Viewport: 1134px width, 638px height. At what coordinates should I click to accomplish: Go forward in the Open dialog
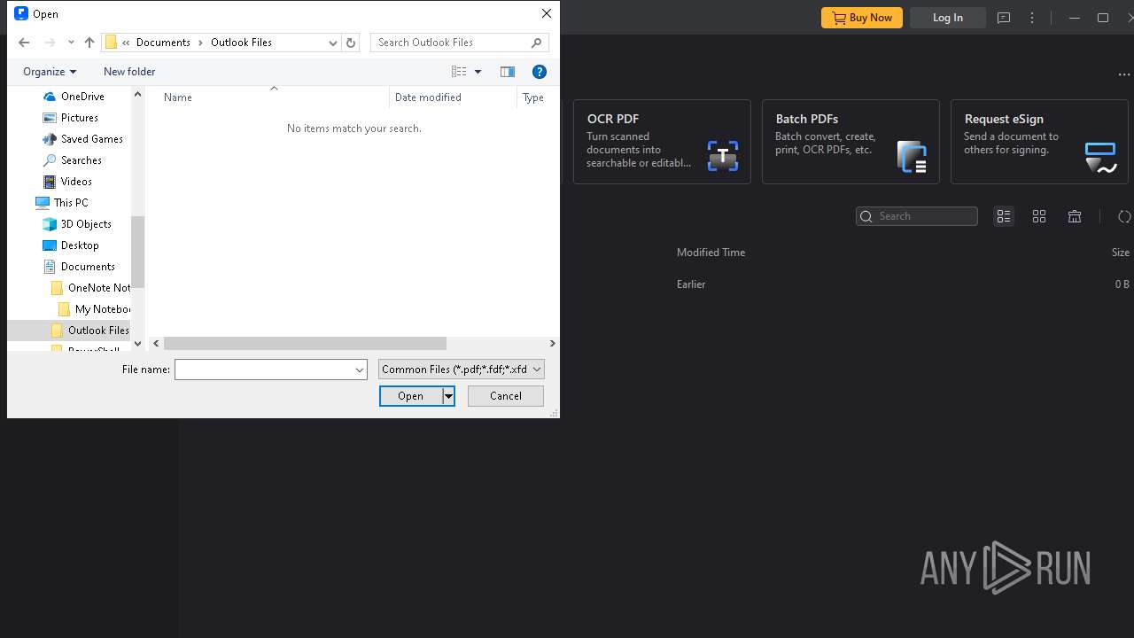point(50,43)
